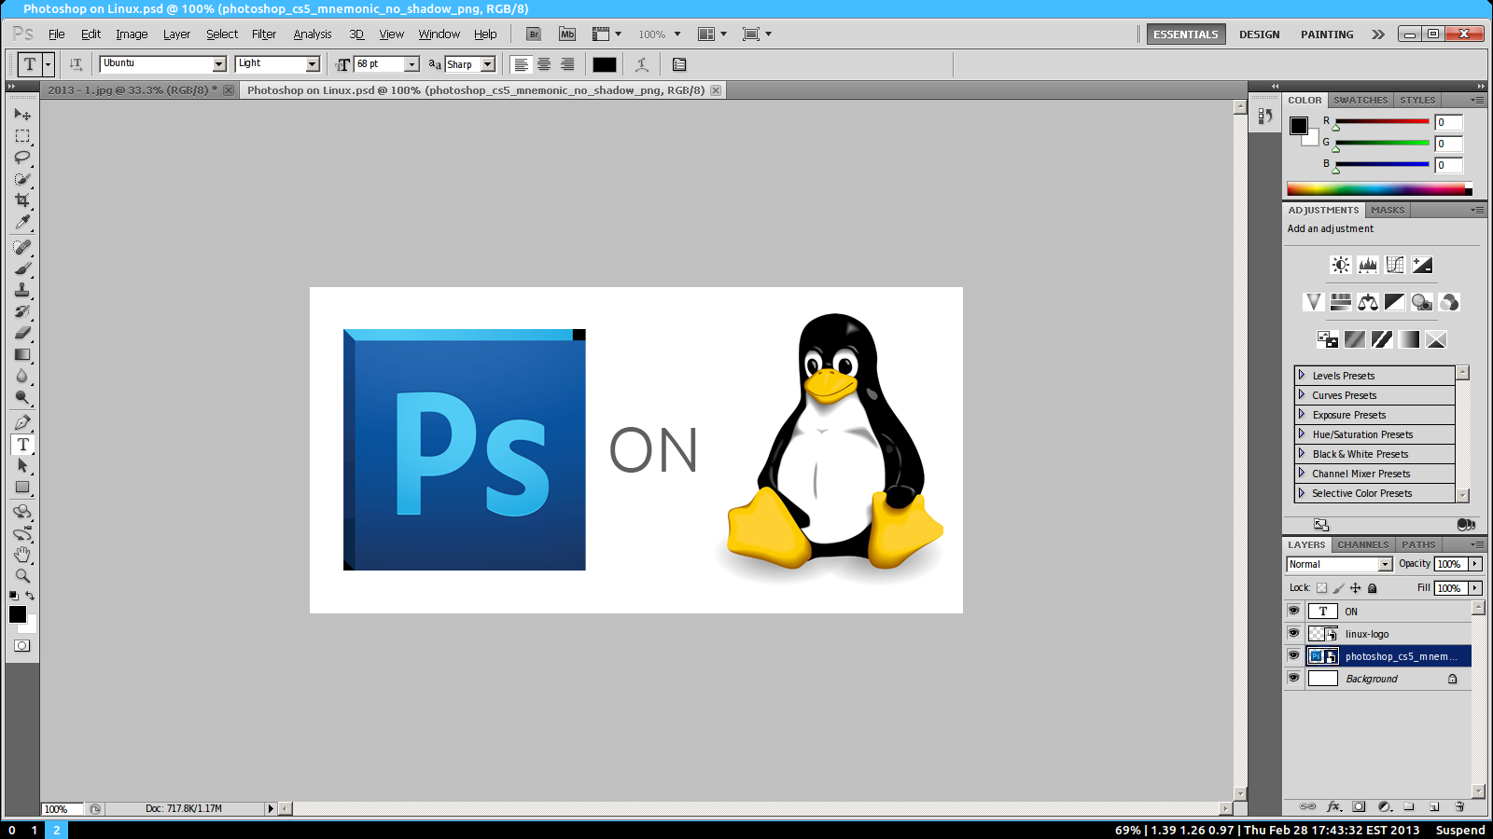Switch to the Design workspace
This screenshot has height=839, width=1493.
point(1260,34)
